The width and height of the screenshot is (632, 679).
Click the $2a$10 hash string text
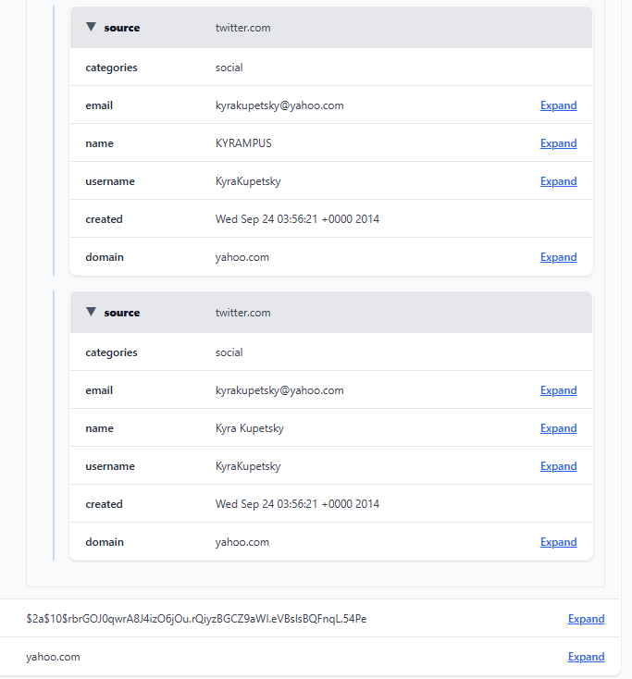point(196,619)
